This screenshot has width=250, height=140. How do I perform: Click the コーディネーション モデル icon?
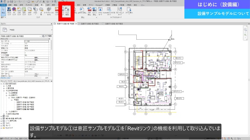click(x=49, y=11)
